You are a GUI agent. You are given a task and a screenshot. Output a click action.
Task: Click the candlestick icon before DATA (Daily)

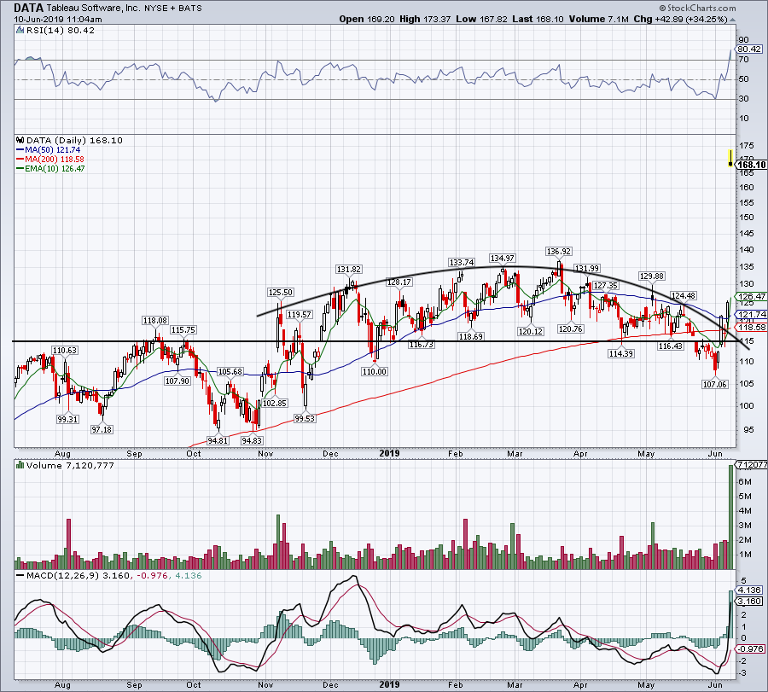coord(20,140)
